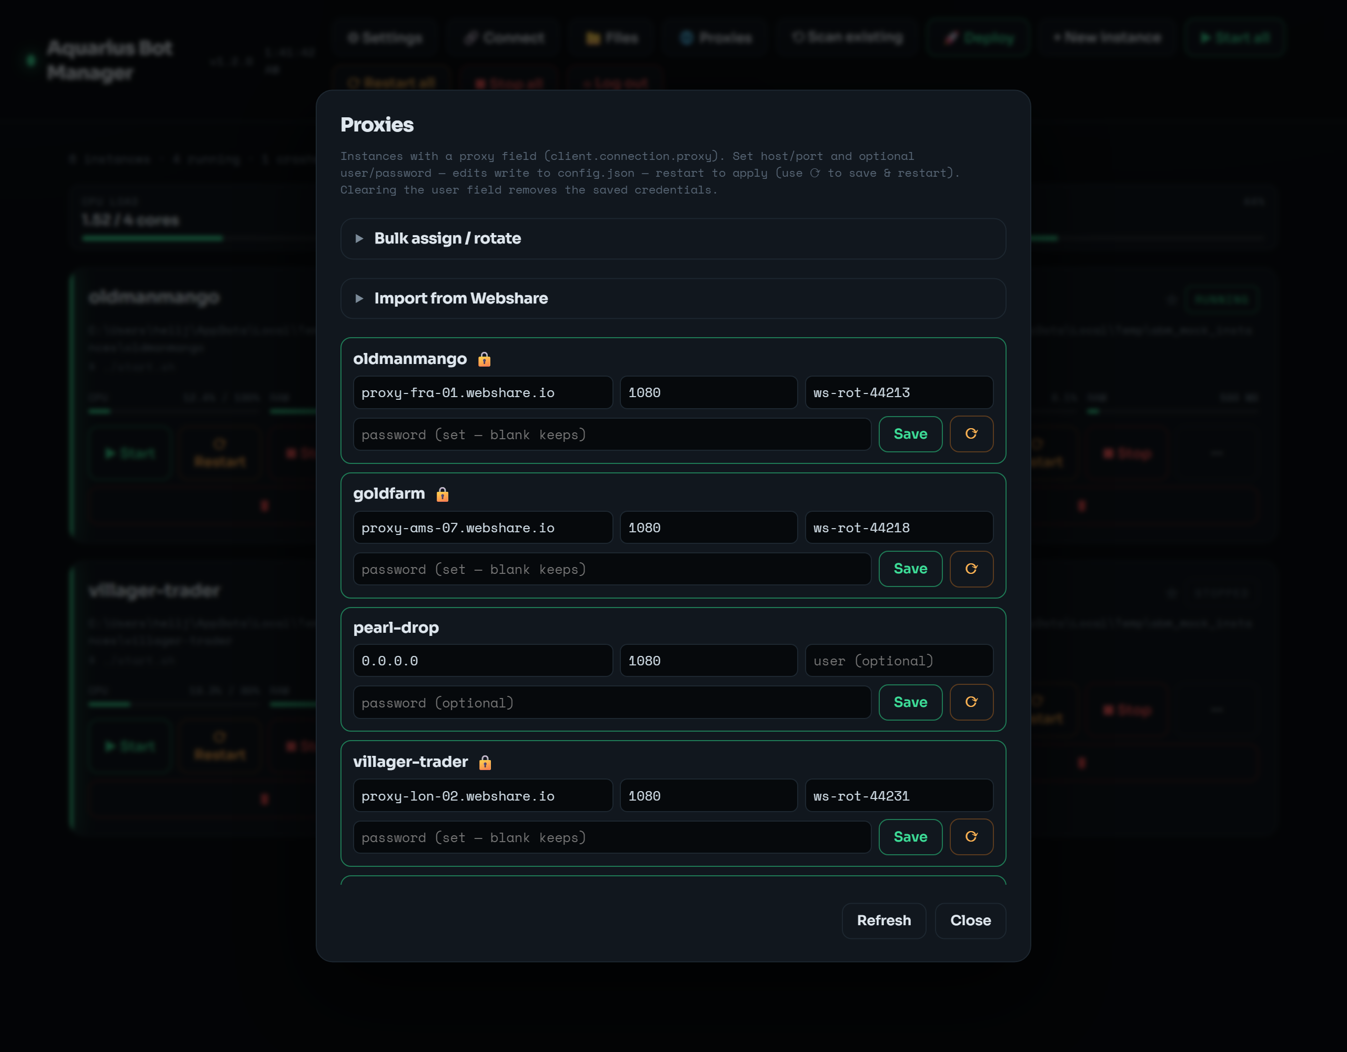Edit oldmanmango host field proxy-fra-01.webshare.io
Image resolution: width=1347 pixels, height=1052 pixels.
(483, 393)
